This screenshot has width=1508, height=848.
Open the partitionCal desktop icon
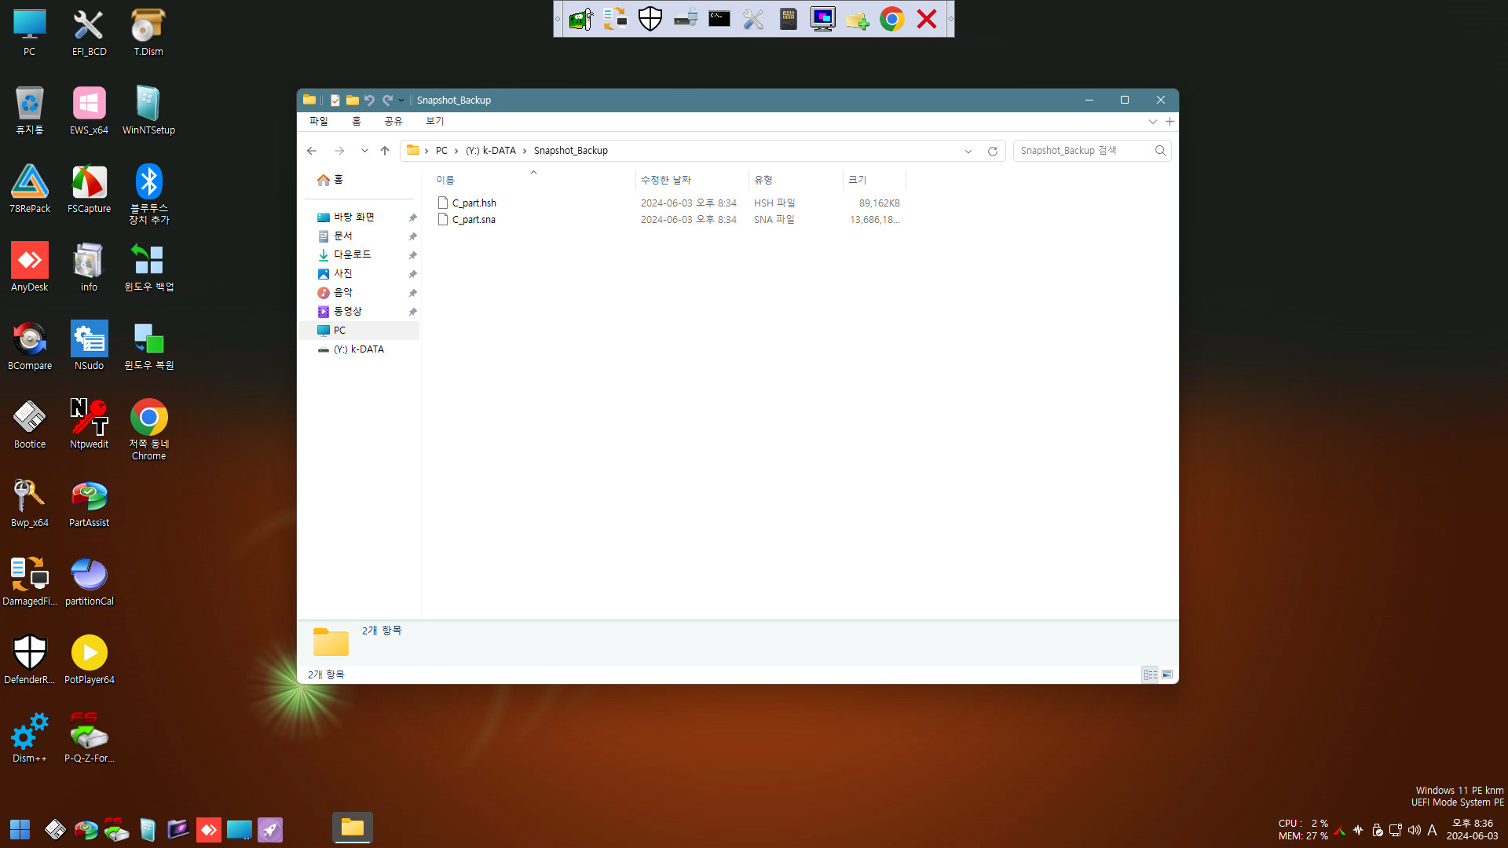[x=89, y=582]
